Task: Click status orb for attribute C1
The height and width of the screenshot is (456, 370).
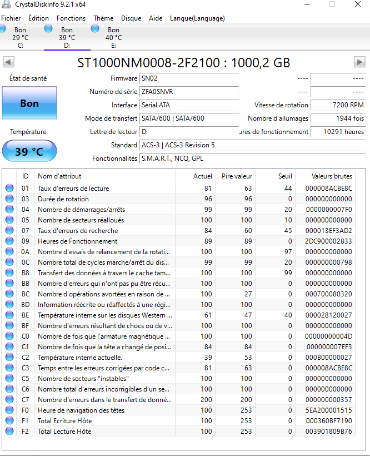Action: (9, 346)
